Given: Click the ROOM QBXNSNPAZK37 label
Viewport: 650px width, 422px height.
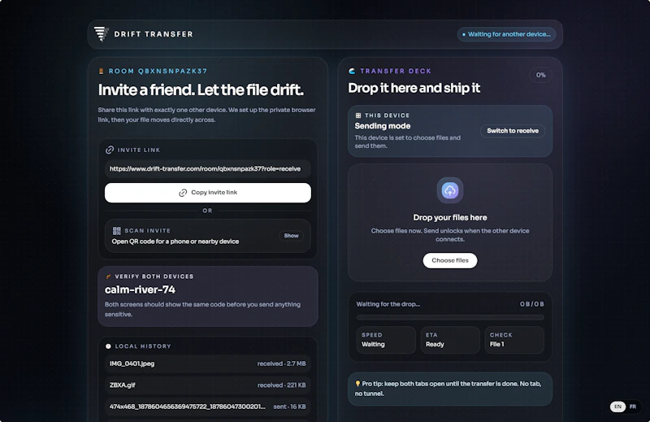Looking at the screenshot, I should click(158, 71).
